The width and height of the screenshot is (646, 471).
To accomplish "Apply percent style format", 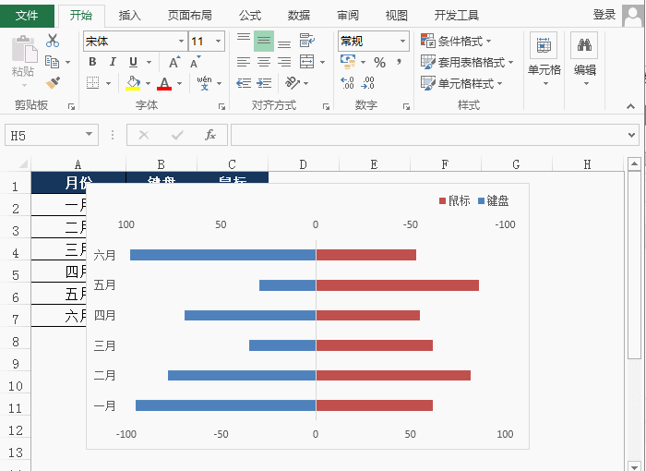I will tap(380, 62).
